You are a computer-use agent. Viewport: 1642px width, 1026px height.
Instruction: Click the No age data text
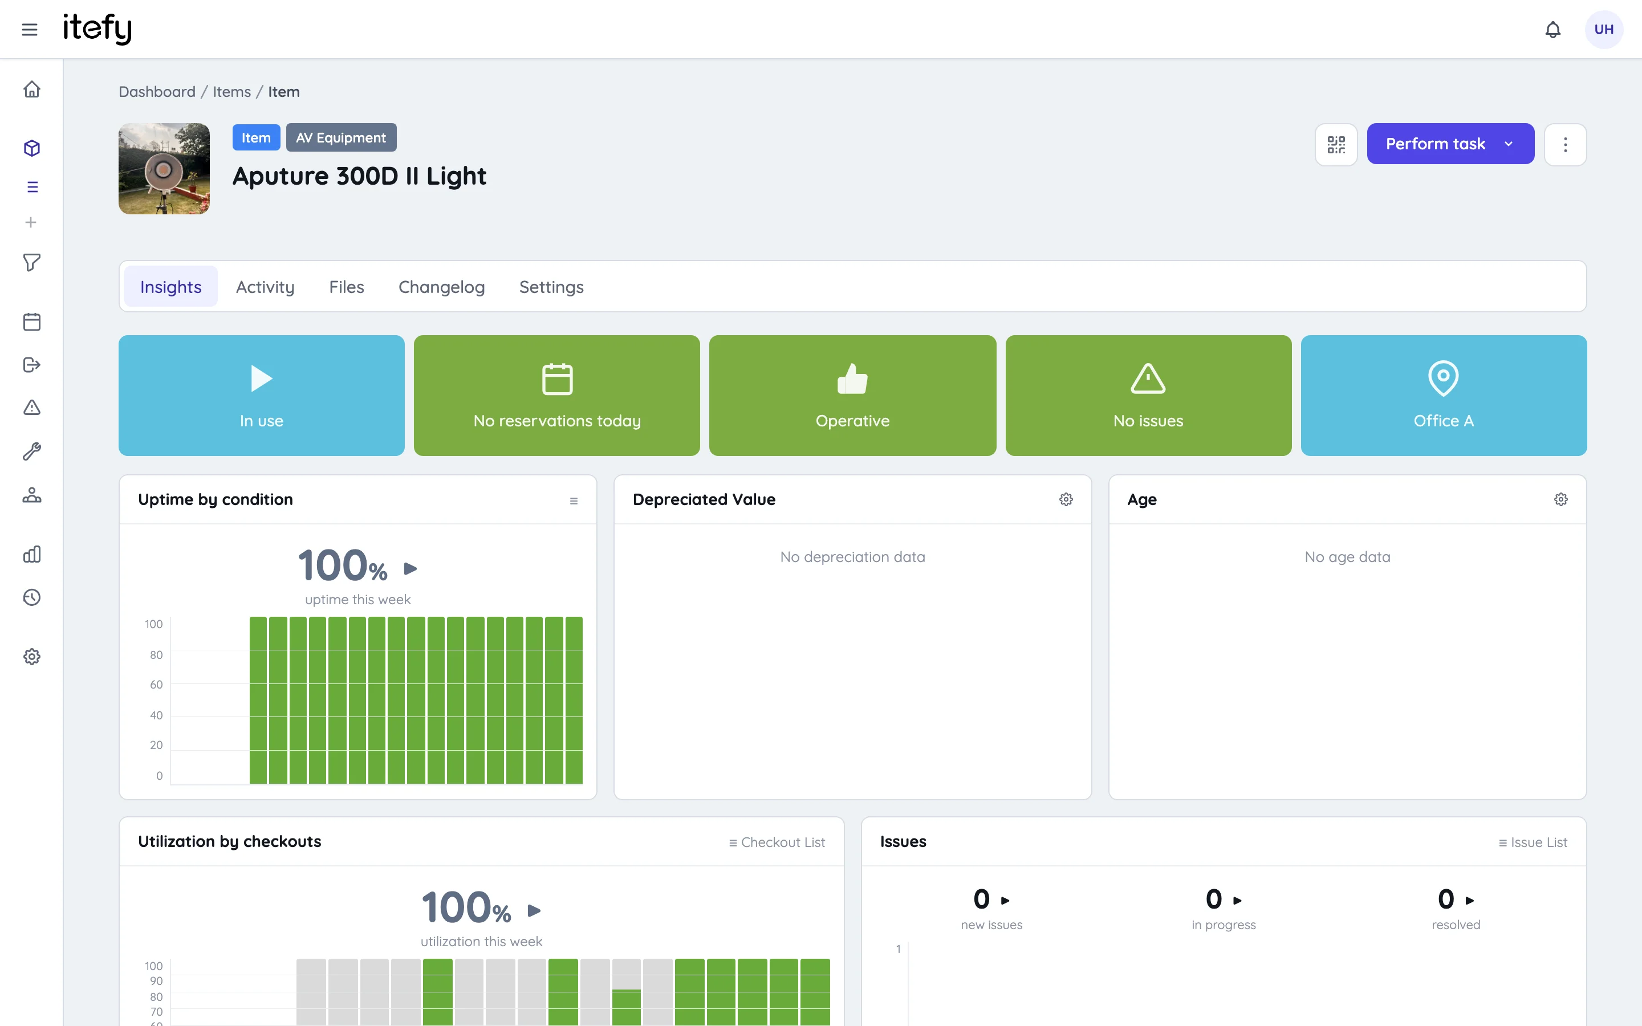tap(1348, 557)
